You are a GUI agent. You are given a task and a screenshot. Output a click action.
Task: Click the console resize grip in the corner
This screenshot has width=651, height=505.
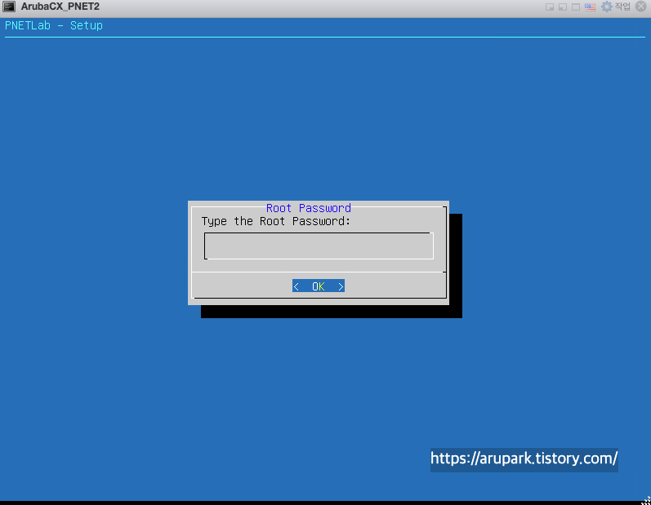click(646, 500)
